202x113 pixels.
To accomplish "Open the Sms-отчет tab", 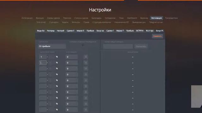I will [x=41, y=22].
